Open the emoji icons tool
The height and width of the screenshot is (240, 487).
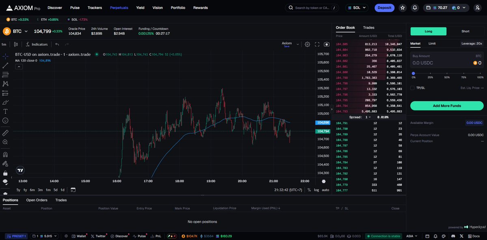[5, 121]
